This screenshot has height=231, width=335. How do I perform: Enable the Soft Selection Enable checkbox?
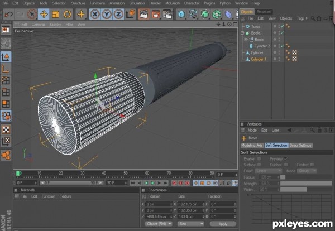(x=259, y=159)
